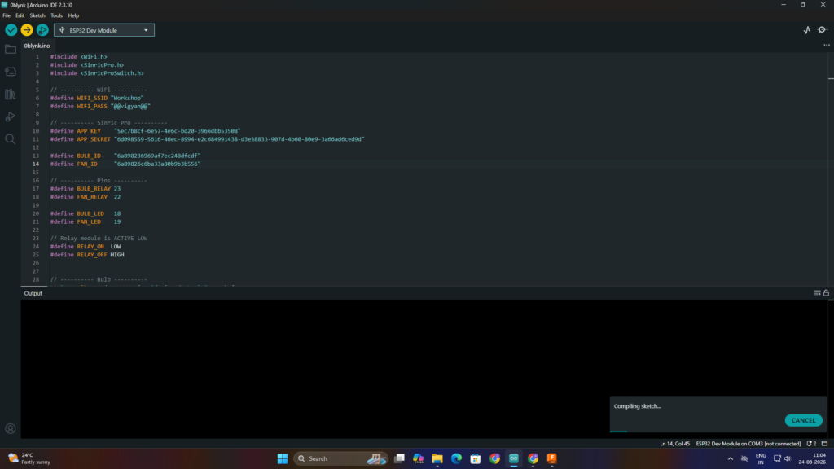Click the compile progress bar
This screenshot has width=834, height=469.
718,432
